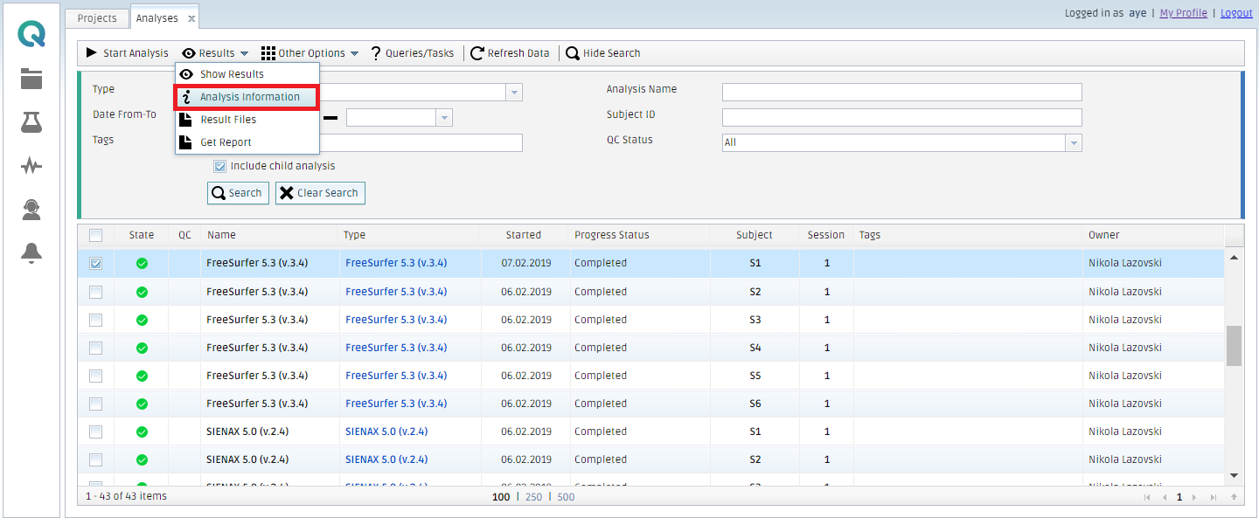Check the SIENAX S2 row checkbox
The height and width of the screenshot is (518, 1259).
click(95, 459)
